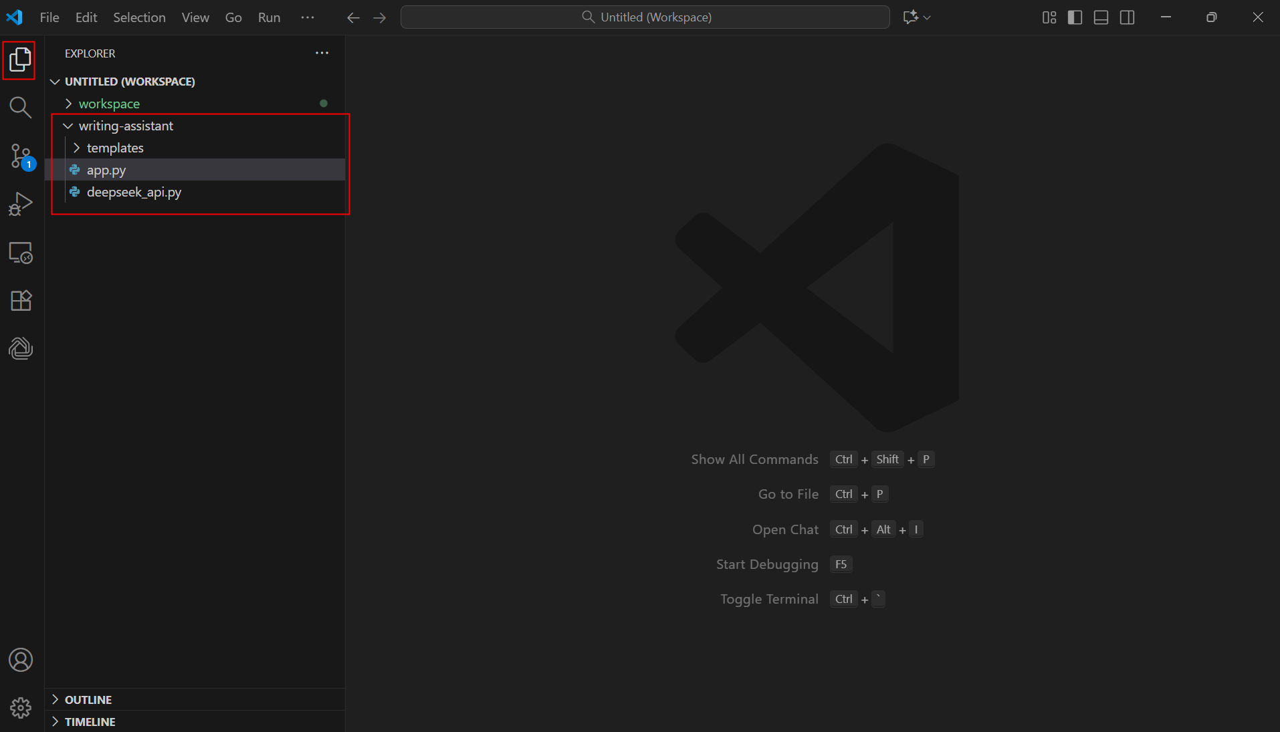This screenshot has height=732, width=1280.
Task: Toggle the Secondary Side Bar visibility
Action: [x=1127, y=17]
